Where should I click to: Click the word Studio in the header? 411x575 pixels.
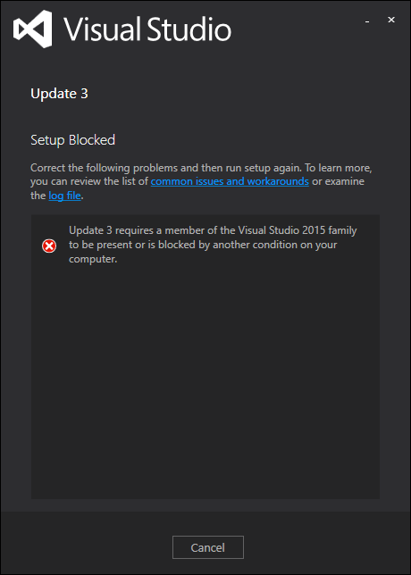(x=189, y=29)
